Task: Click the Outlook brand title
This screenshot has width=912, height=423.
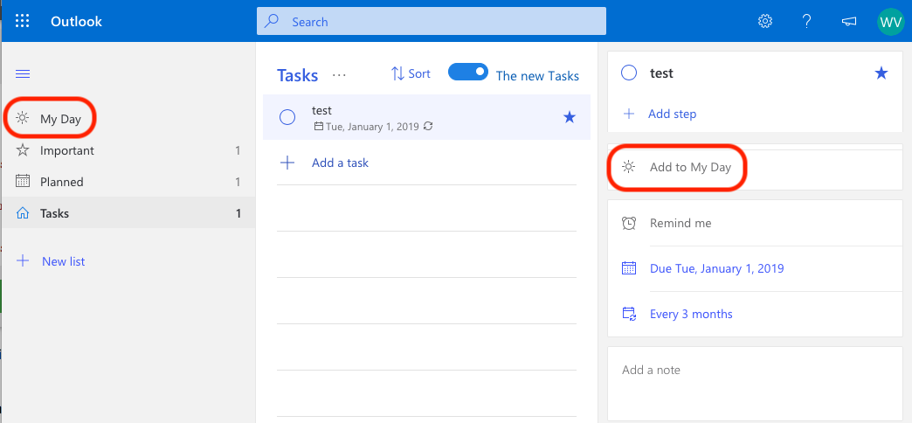Action: coord(76,22)
